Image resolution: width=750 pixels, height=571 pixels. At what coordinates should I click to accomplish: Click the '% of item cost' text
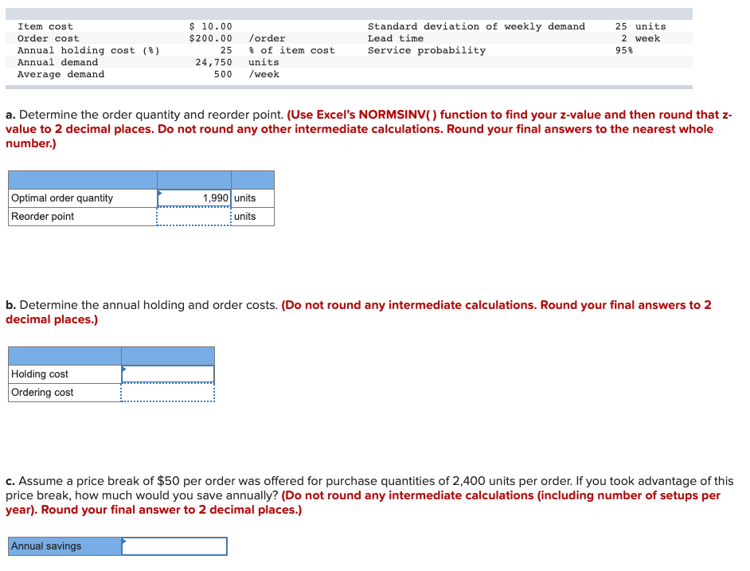tap(291, 50)
